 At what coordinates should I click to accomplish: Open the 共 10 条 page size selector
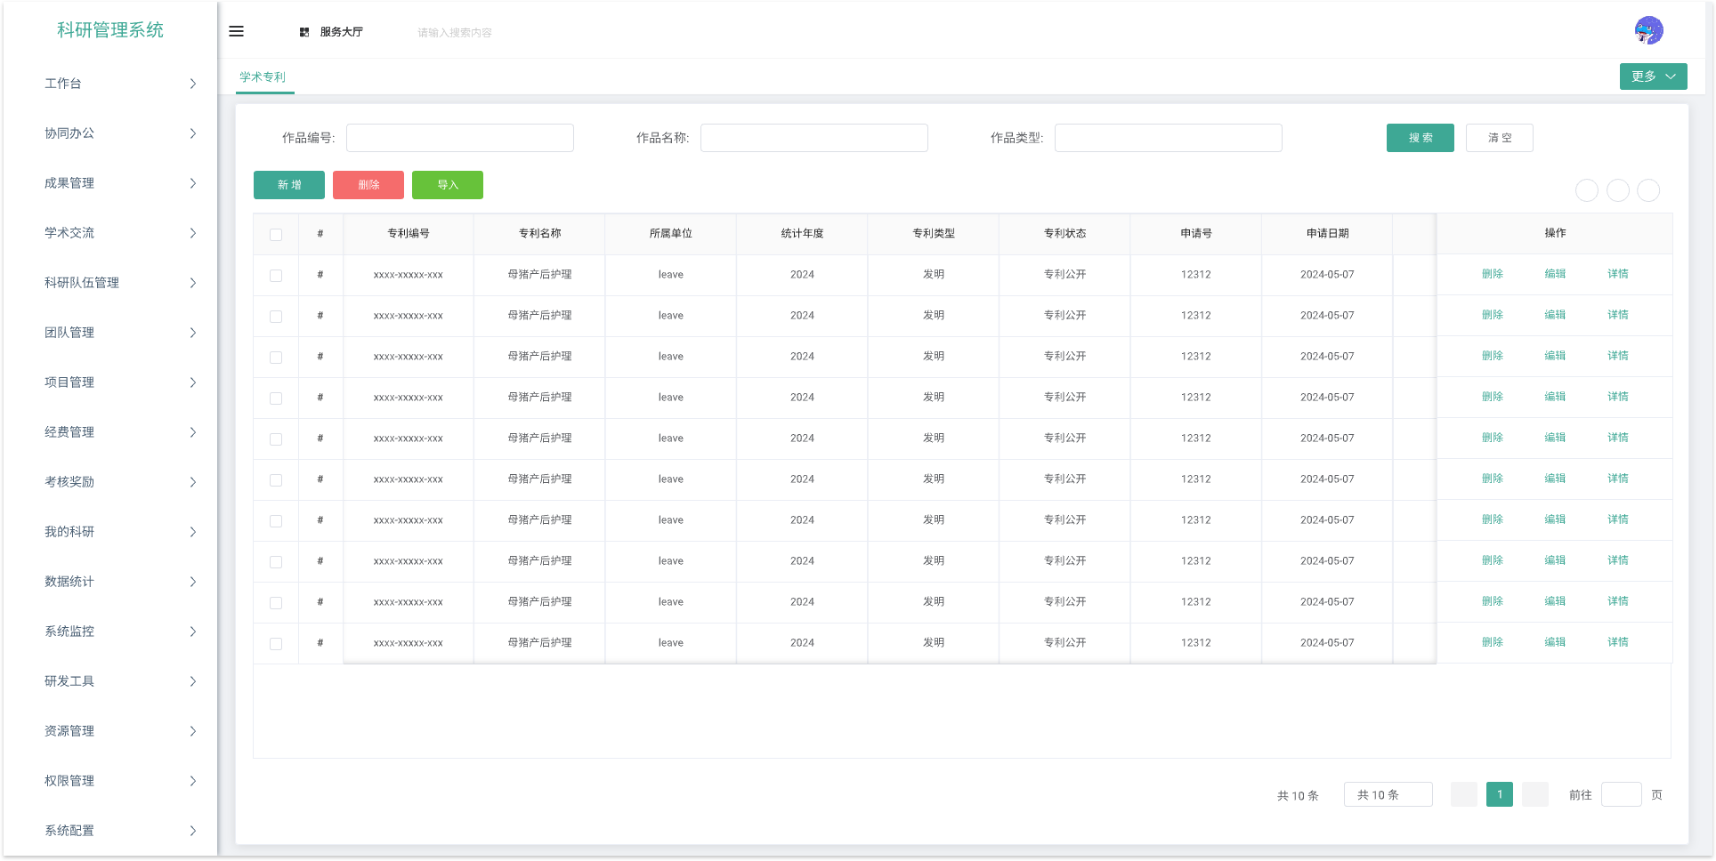1388,794
